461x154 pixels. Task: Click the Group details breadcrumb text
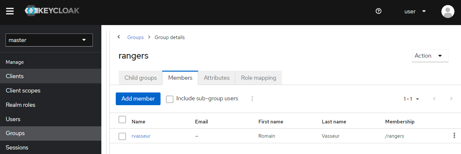[170, 37]
